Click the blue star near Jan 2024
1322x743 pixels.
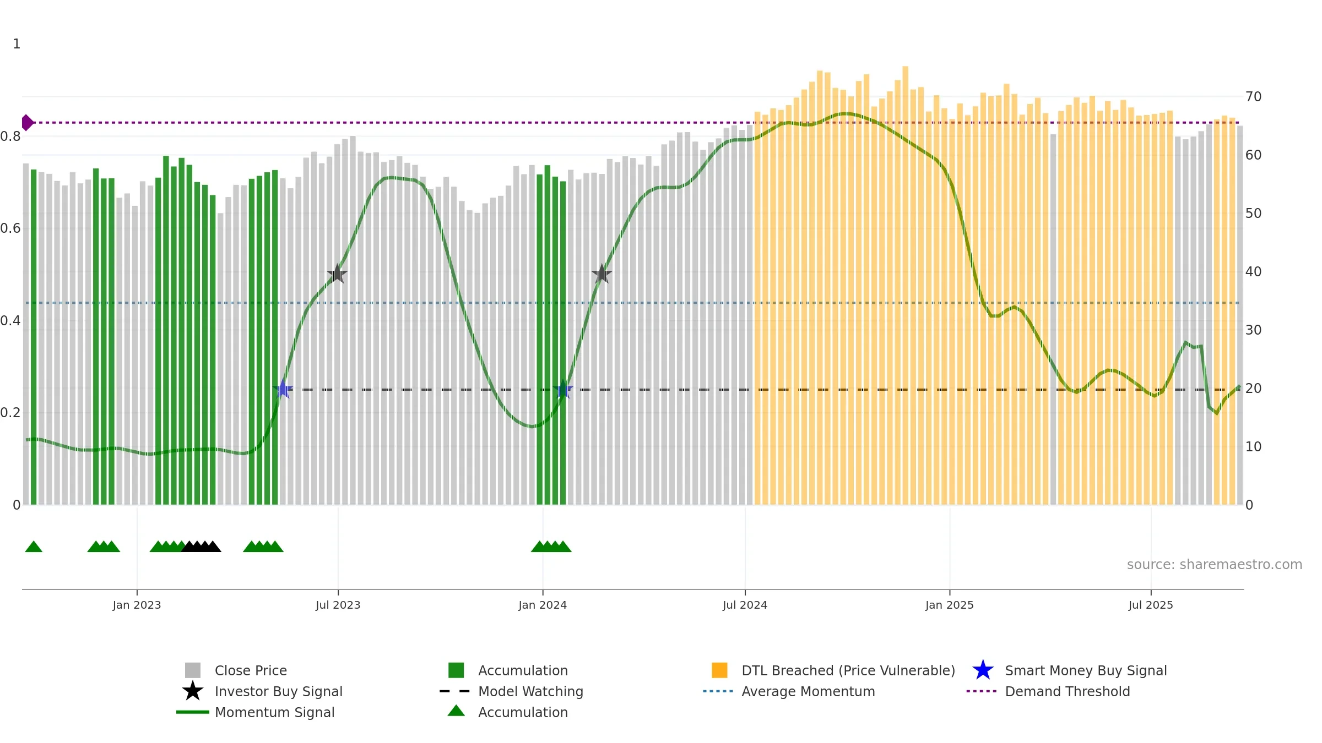pos(563,389)
